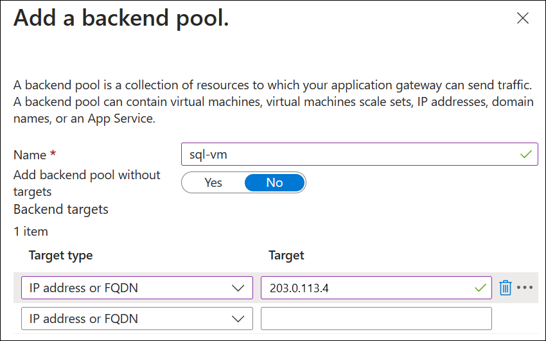Click the Backend targets label
The height and width of the screenshot is (341, 546).
[60, 209]
